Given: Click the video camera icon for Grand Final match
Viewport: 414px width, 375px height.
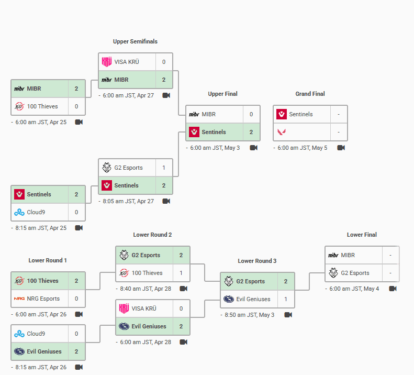Looking at the screenshot, I should (341, 148).
